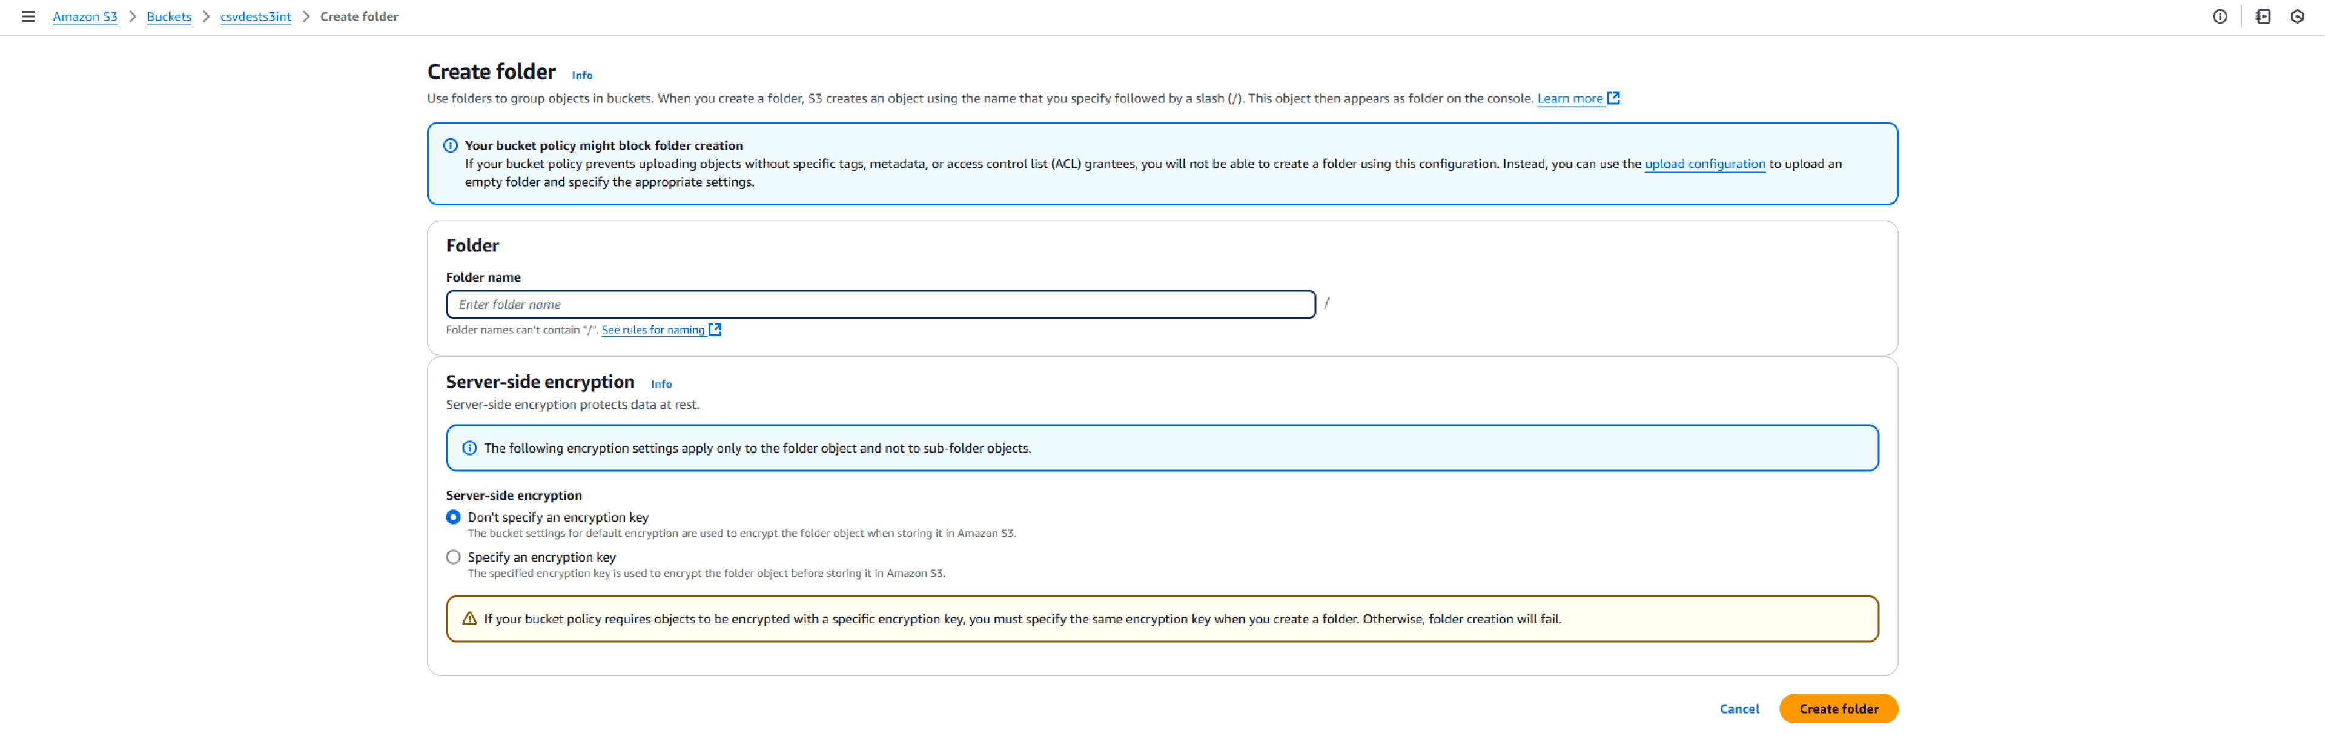The image size is (2325, 756).
Task: Follow the Learn more link about folders
Action: coord(1570,98)
